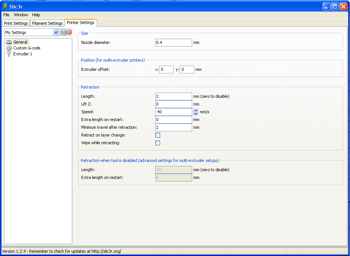Switch to the Print Settings tab

pos(16,23)
